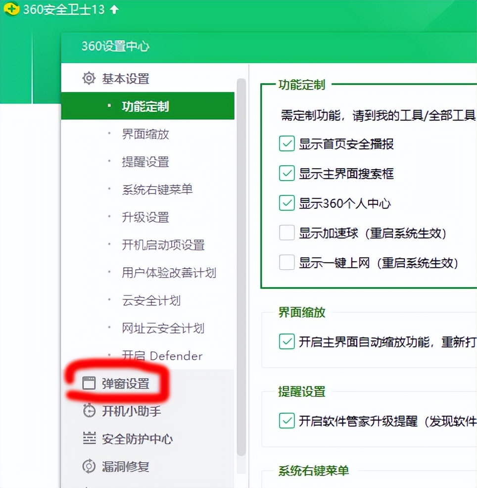Select the 开机小助手 clock icon

click(88, 411)
